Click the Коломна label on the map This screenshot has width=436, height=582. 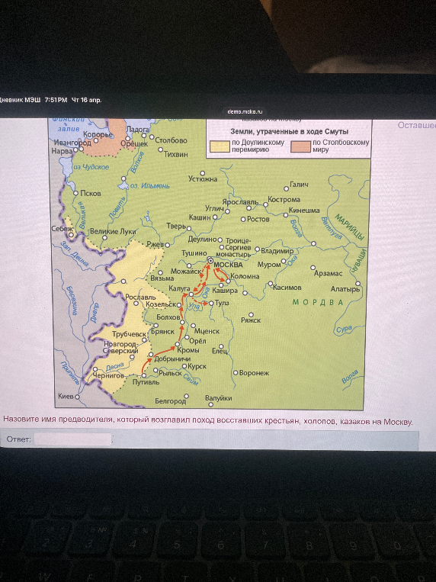pyautogui.click(x=245, y=276)
